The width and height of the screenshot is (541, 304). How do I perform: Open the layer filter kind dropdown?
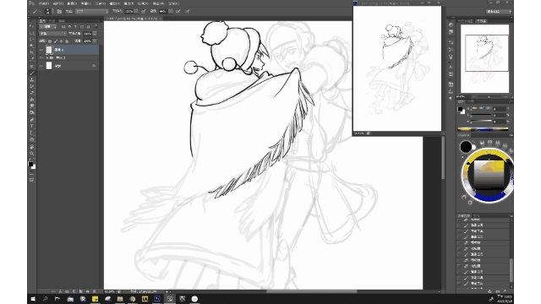tap(47, 26)
